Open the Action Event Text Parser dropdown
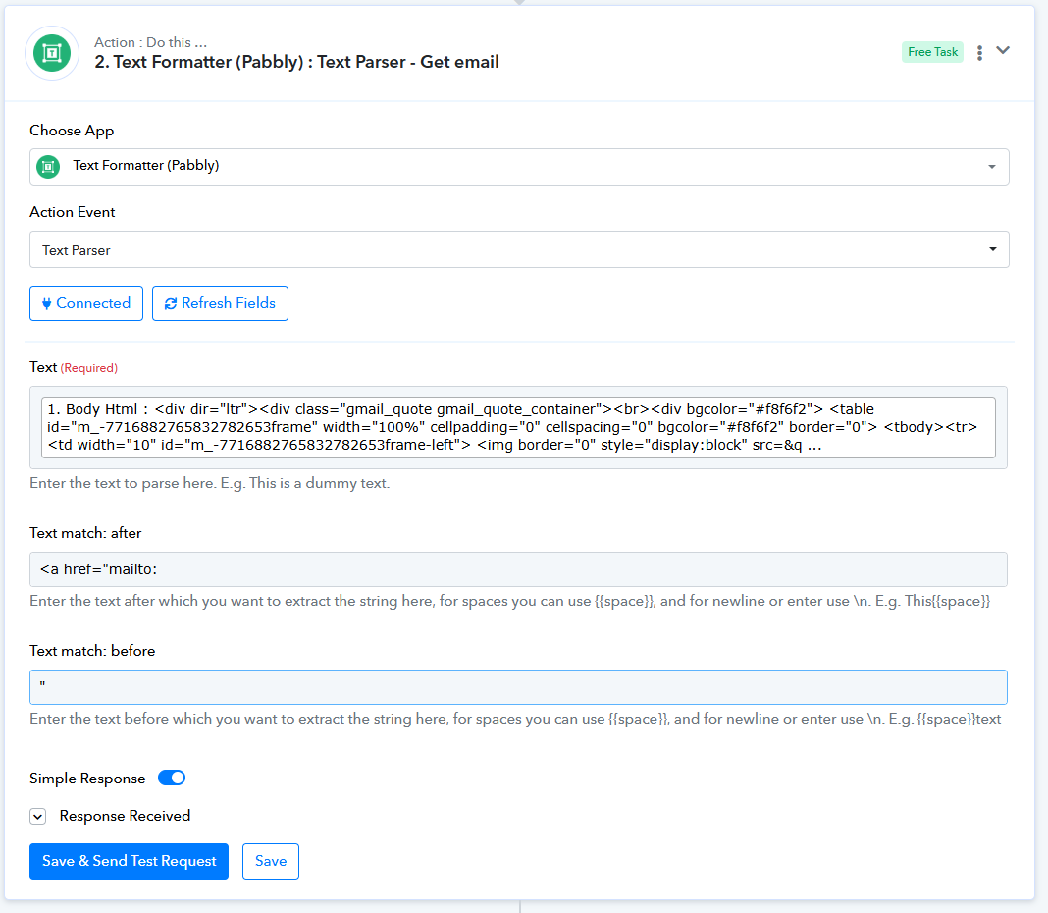Viewport: 1048px width, 913px height. tap(519, 249)
